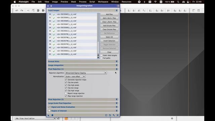
Task: Uncheck Generate rejection maps
Action: pos(66,80)
